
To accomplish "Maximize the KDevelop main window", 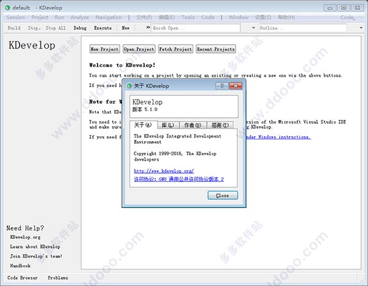I will [x=343, y=8].
